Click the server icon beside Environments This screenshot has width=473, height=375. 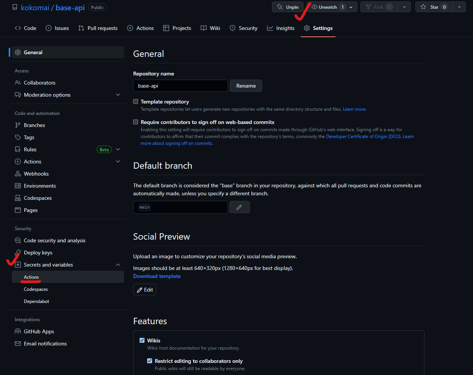[18, 186]
